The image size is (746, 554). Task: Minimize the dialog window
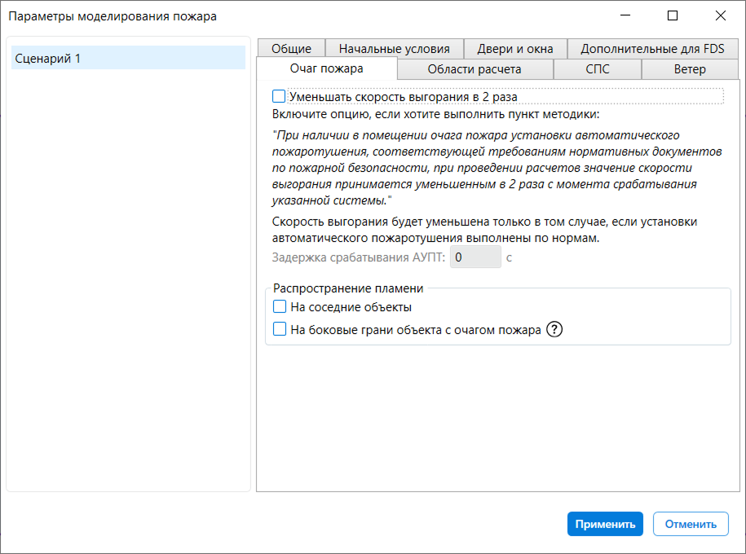click(x=625, y=15)
